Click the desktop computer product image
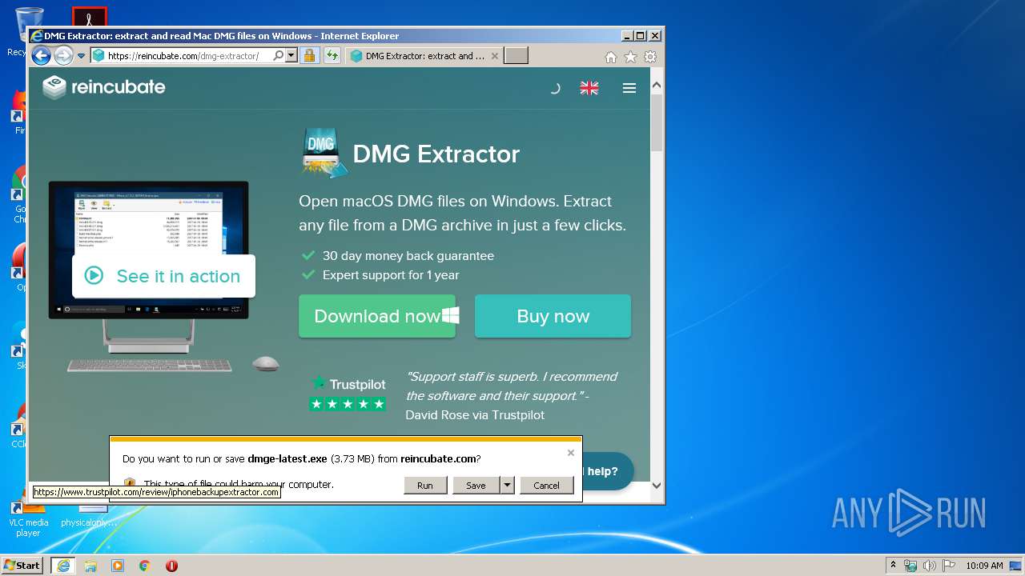1025x576 pixels. coord(149,276)
